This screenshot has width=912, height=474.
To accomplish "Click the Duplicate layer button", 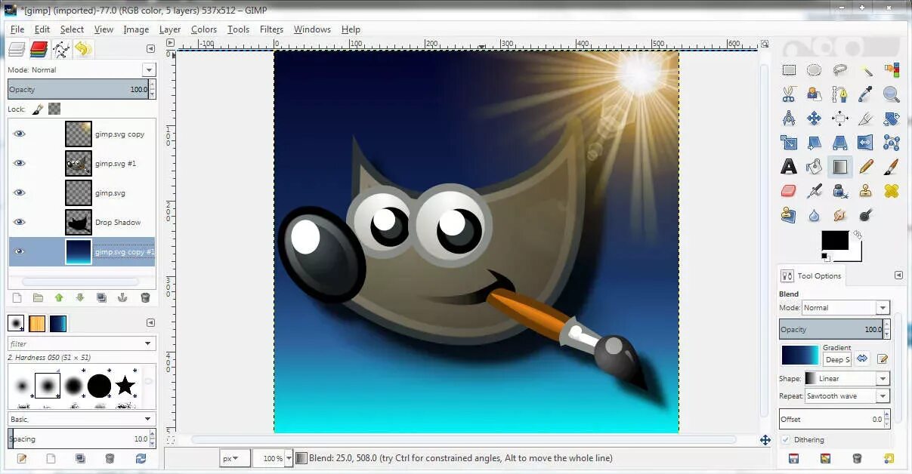I will [x=101, y=298].
